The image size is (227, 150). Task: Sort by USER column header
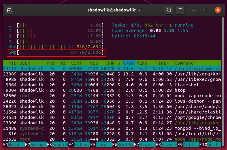pyautogui.click(x=25, y=63)
